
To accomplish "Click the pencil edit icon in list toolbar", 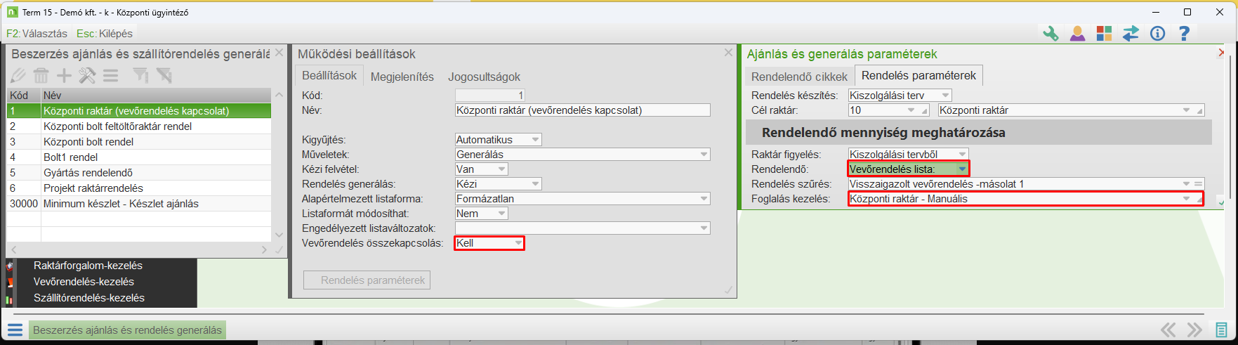I will (18, 76).
